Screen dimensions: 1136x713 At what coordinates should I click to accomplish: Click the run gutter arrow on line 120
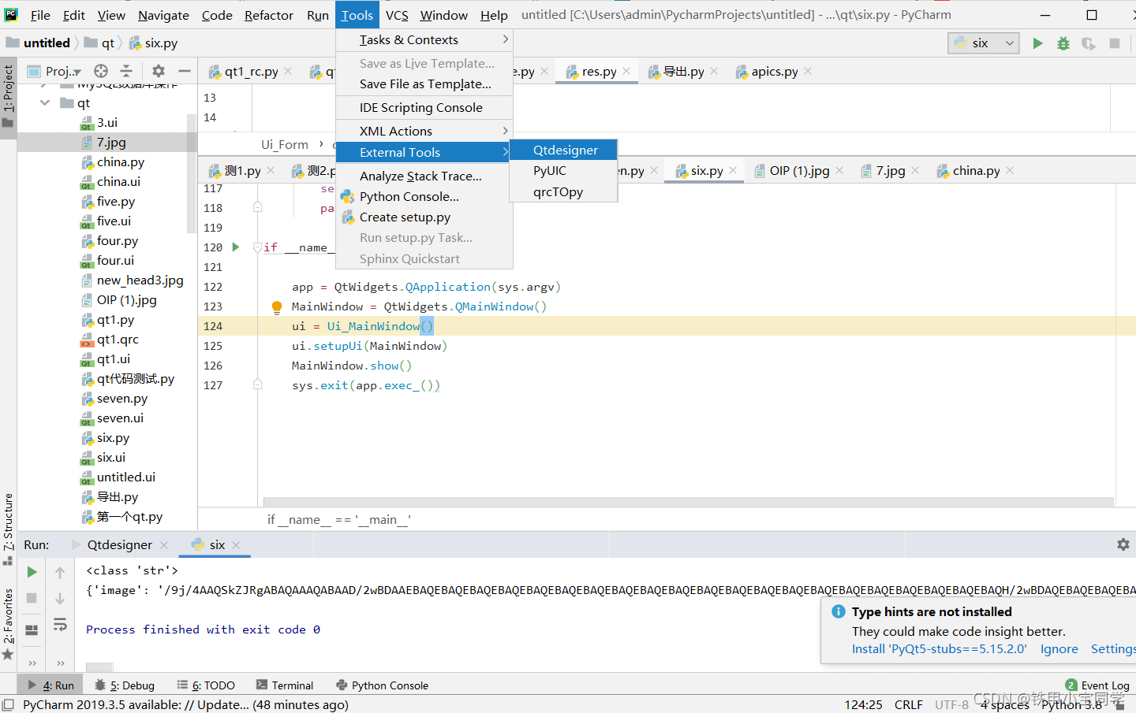point(235,247)
